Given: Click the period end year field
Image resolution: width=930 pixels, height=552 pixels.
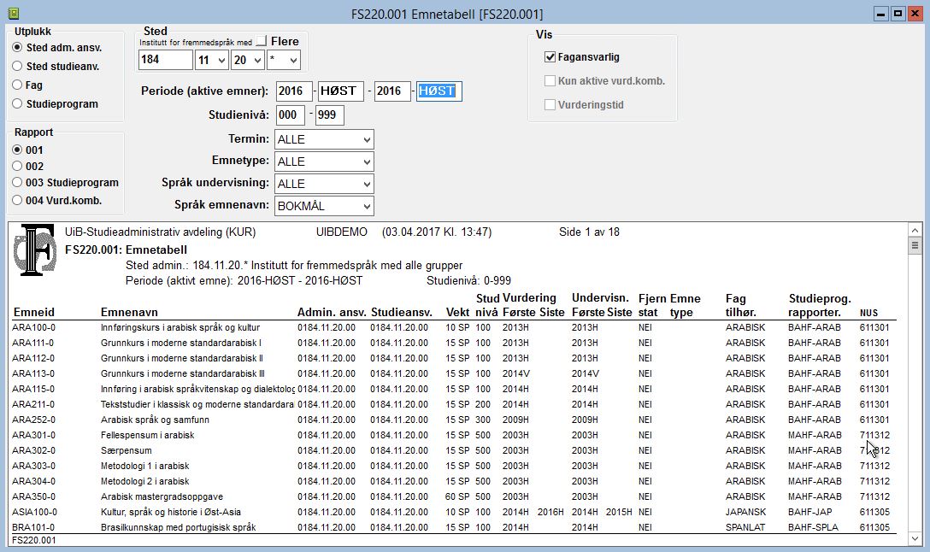Looking at the screenshot, I should [x=392, y=91].
